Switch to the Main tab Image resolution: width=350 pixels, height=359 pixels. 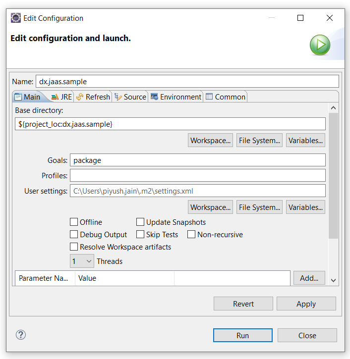pyautogui.click(x=27, y=97)
